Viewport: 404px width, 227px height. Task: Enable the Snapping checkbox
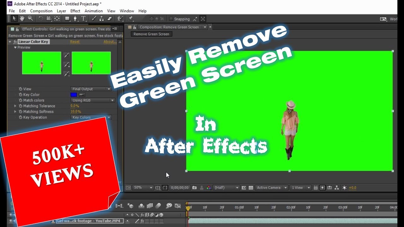[171, 19]
